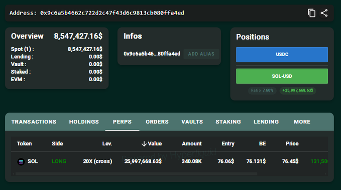Open the STAKING tab
This screenshot has height=190, width=341.
pos(228,122)
